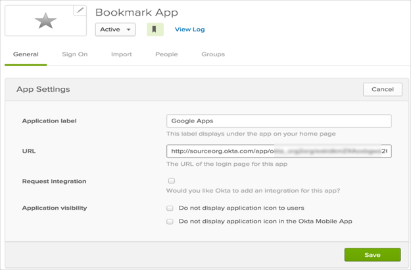Open the View Log link

pyautogui.click(x=189, y=29)
